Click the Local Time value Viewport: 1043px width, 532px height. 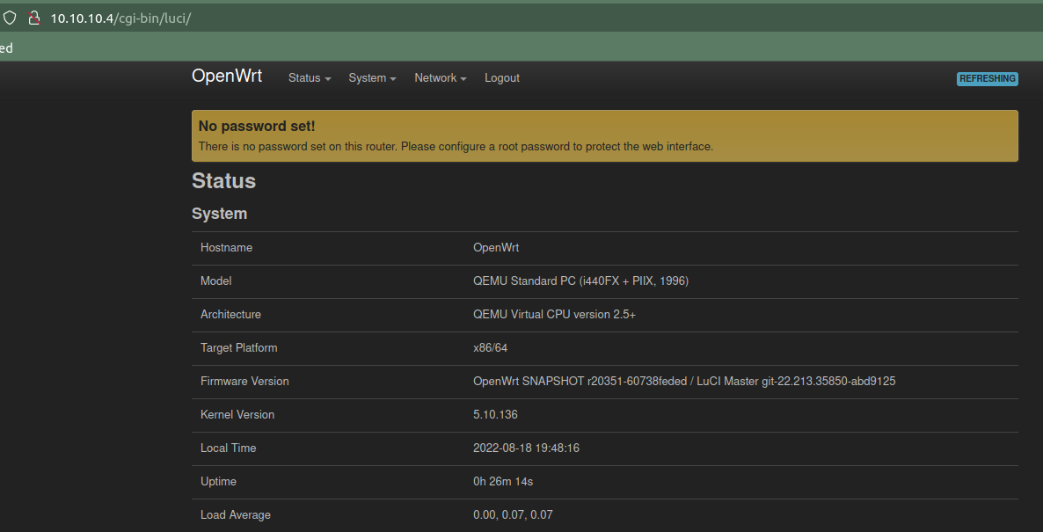[x=526, y=448]
